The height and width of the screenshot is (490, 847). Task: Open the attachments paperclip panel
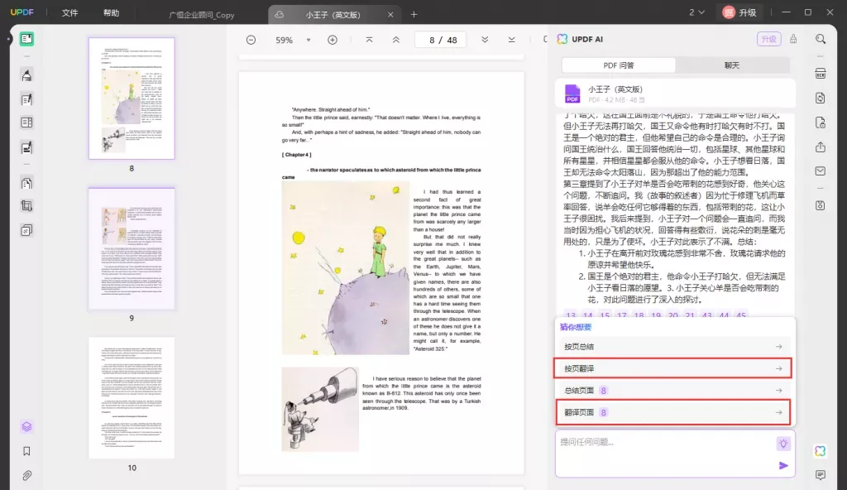(x=26, y=475)
